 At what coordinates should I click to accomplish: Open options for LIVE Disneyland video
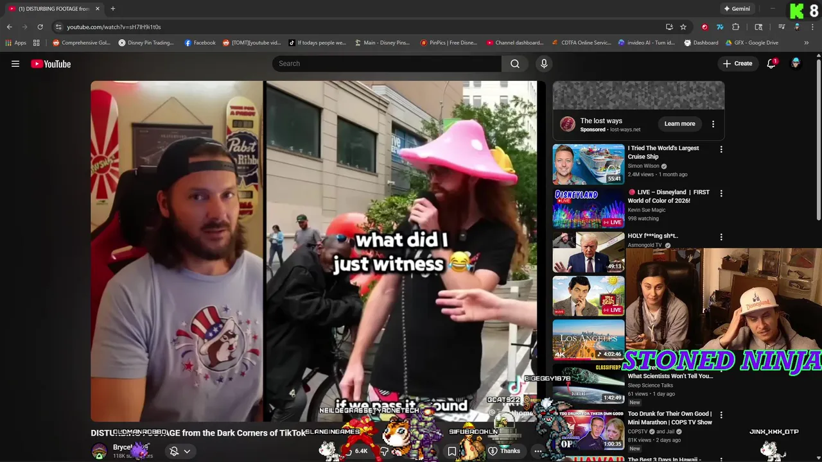pyautogui.click(x=721, y=193)
